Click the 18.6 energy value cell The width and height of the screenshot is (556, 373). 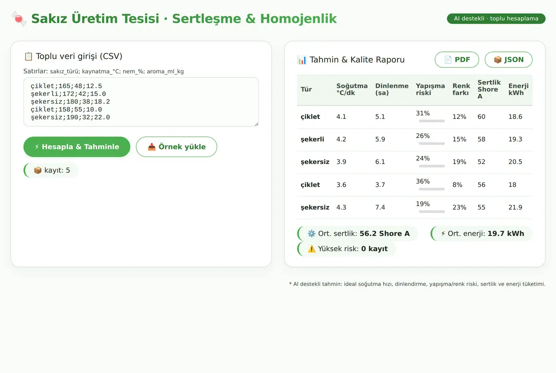(x=518, y=117)
